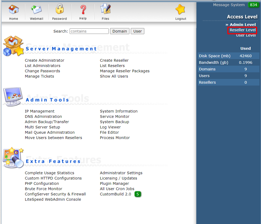Click the Password padlock icon

pos(59,10)
